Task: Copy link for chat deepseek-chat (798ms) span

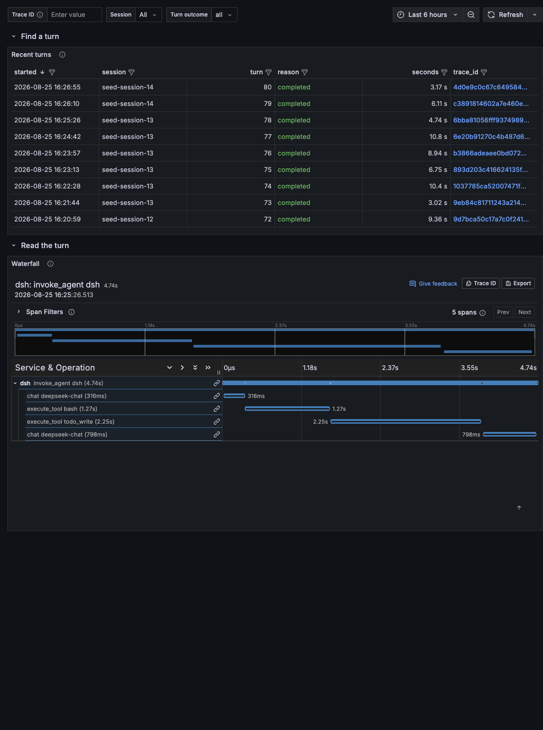Action: (217, 434)
